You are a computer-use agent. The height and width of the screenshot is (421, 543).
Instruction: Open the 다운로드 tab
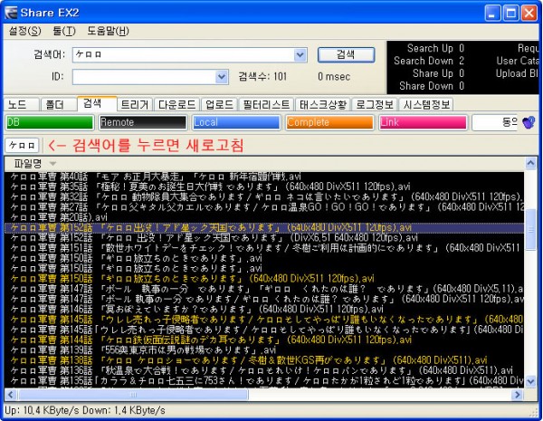click(x=177, y=105)
